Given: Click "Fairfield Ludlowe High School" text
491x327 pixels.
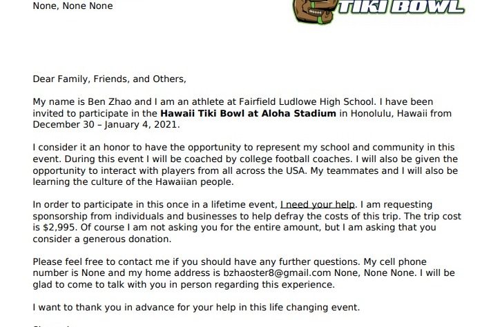Looking at the screenshot, I should [306, 102].
